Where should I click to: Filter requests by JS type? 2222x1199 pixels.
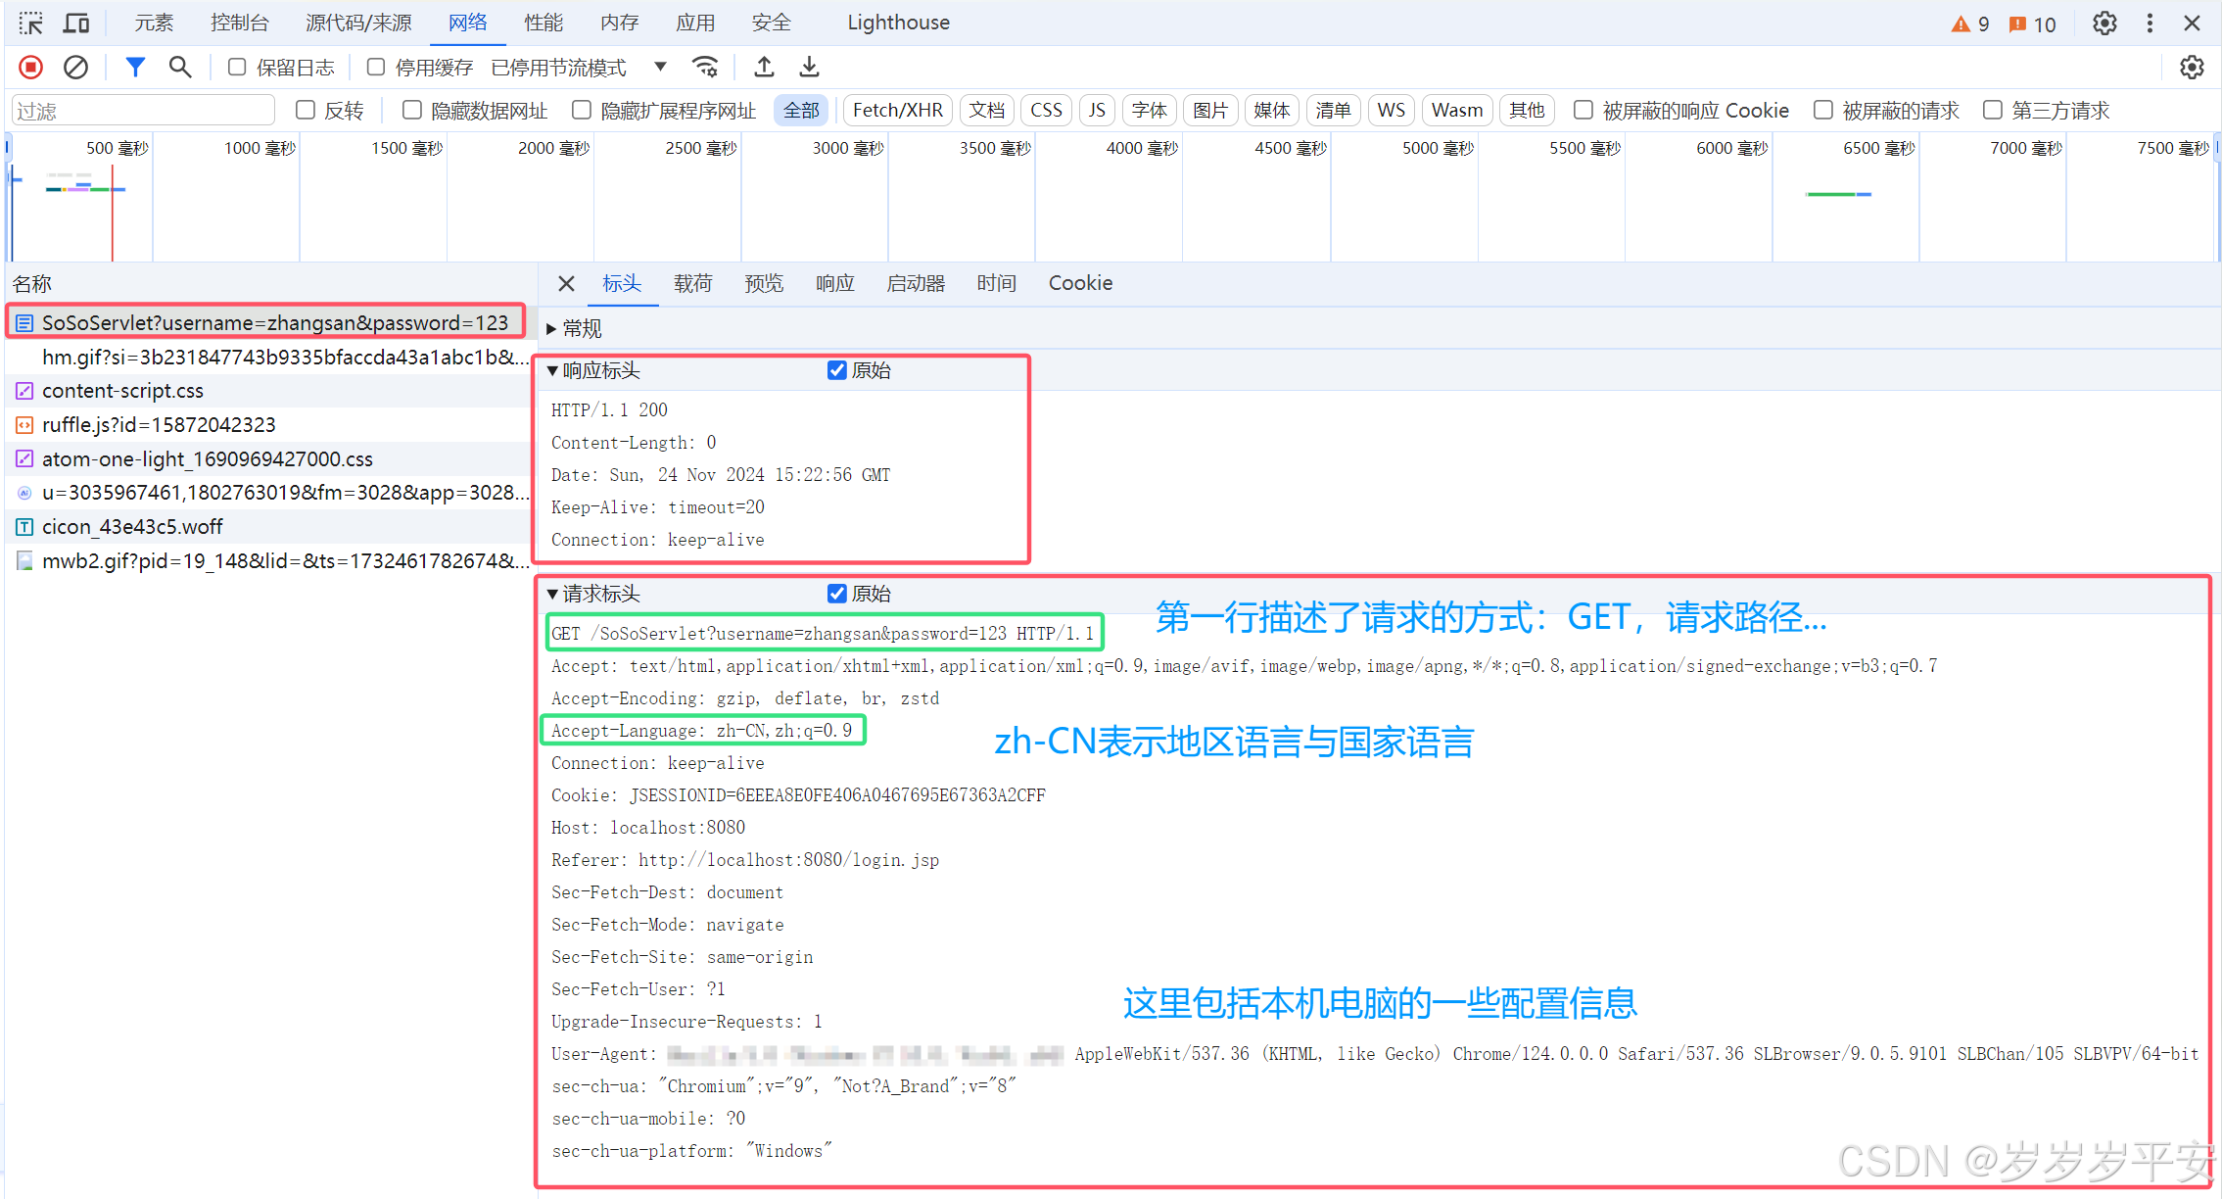click(1097, 110)
